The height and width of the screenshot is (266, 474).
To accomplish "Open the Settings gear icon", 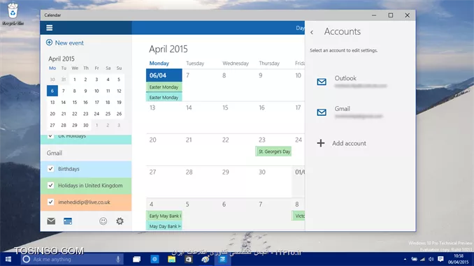I will click(x=120, y=221).
